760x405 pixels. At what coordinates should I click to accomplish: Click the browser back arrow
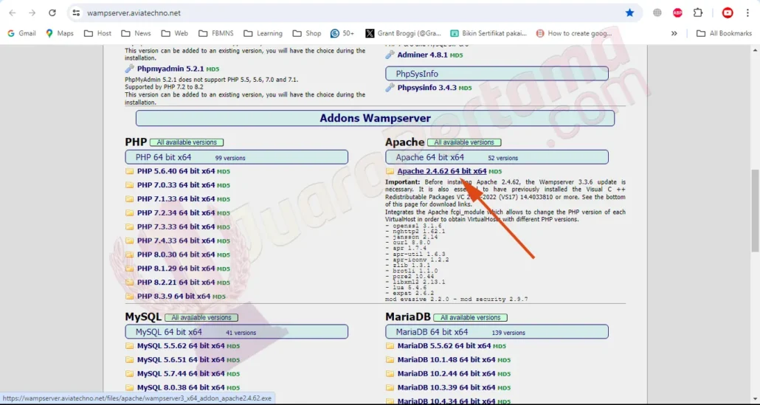[x=13, y=13]
